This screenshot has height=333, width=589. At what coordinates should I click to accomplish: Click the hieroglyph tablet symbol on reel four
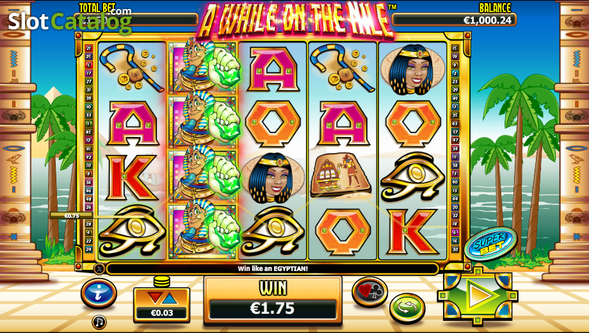click(341, 175)
